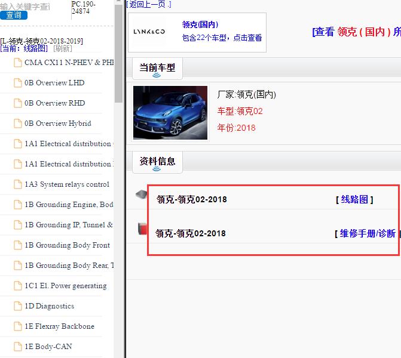Open the 当前: 线路图 link

click(x=24, y=48)
